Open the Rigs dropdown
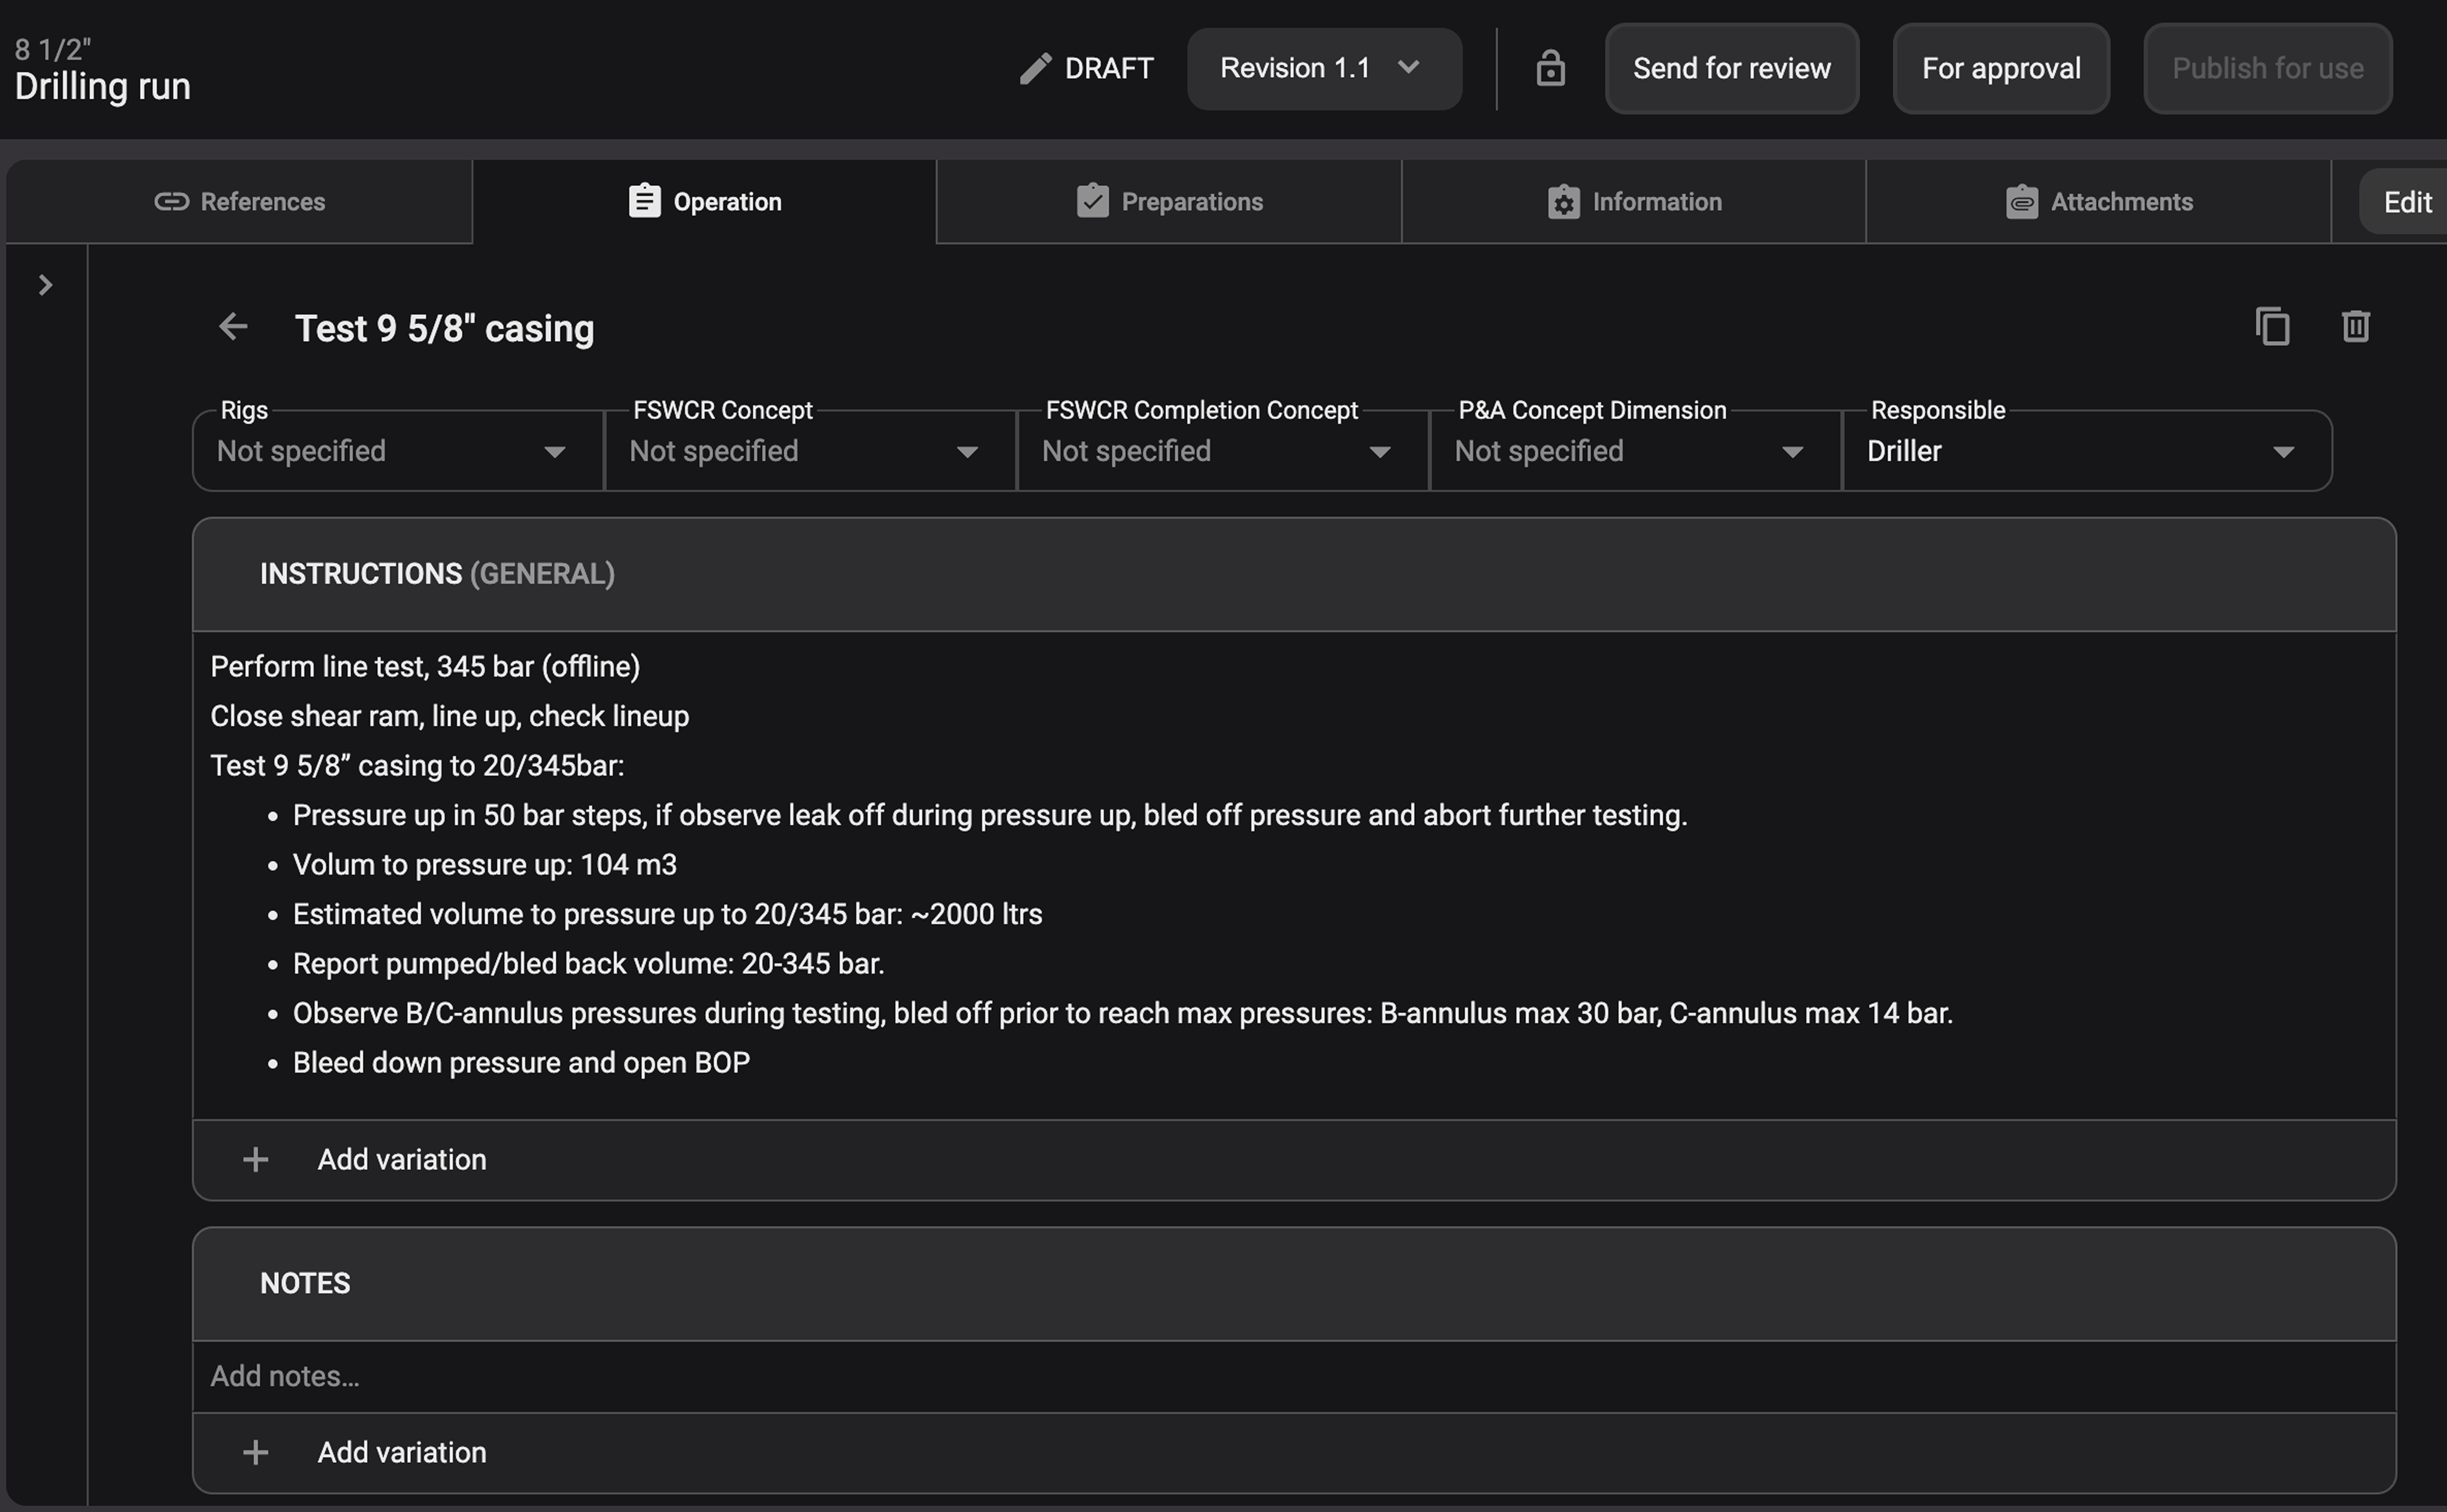Image resolution: width=2447 pixels, height=1512 pixels. coord(397,451)
